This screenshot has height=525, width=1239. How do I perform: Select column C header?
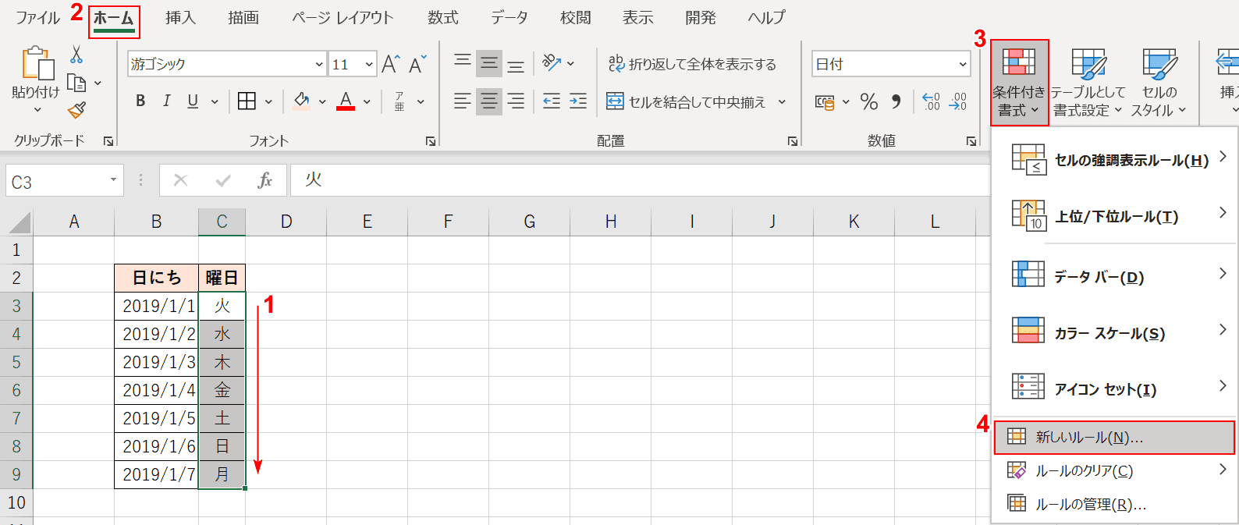[x=222, y=222]
